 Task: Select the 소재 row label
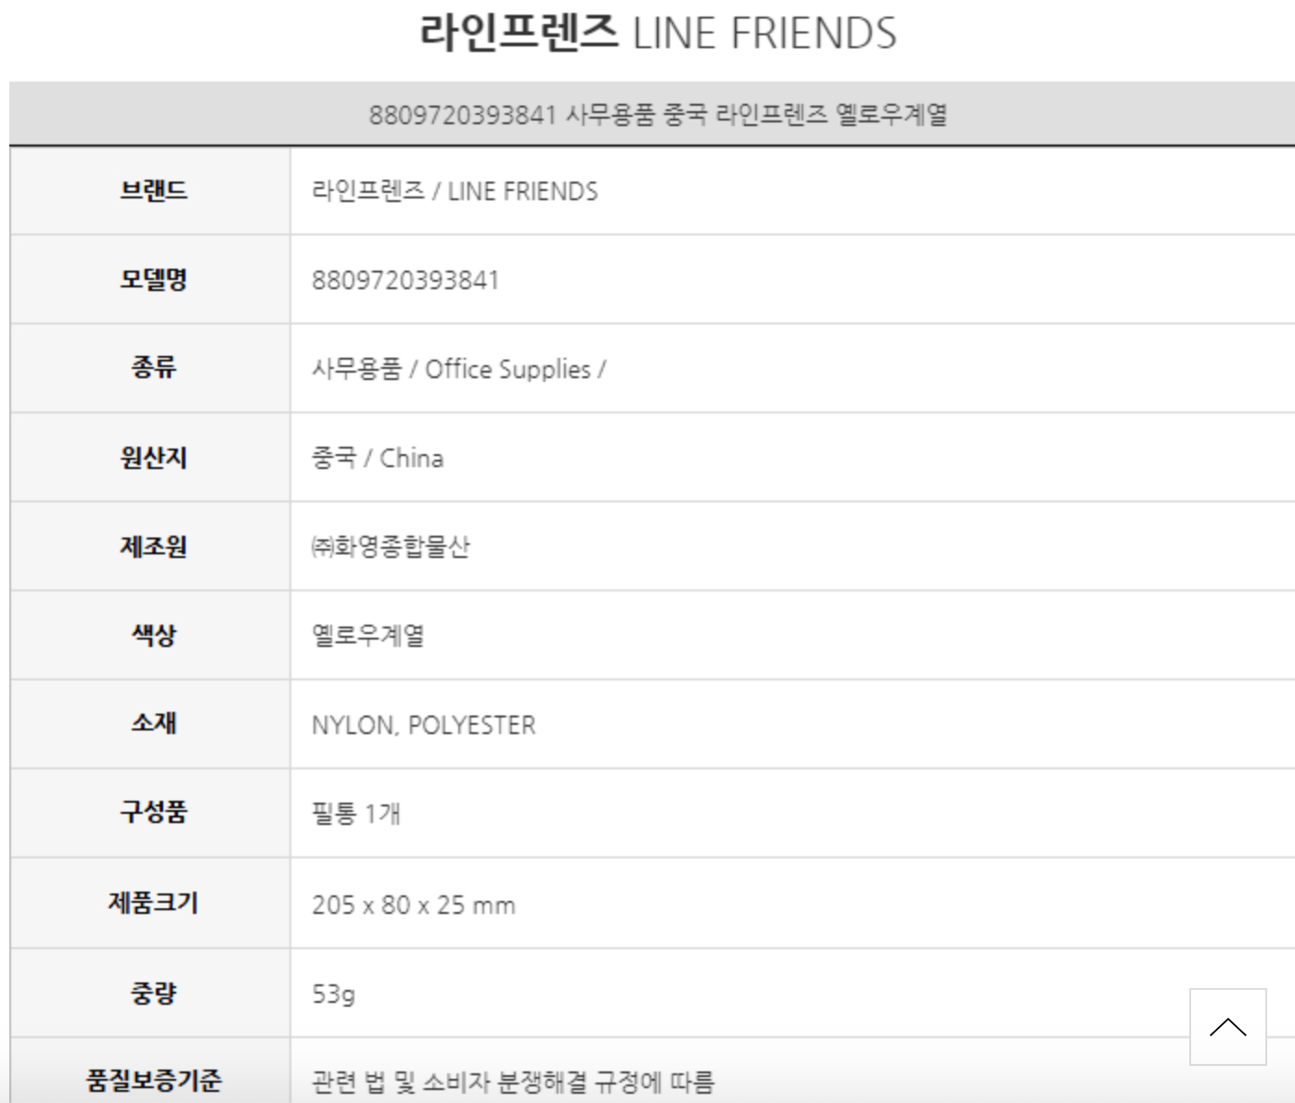click(x=153, y=723)
